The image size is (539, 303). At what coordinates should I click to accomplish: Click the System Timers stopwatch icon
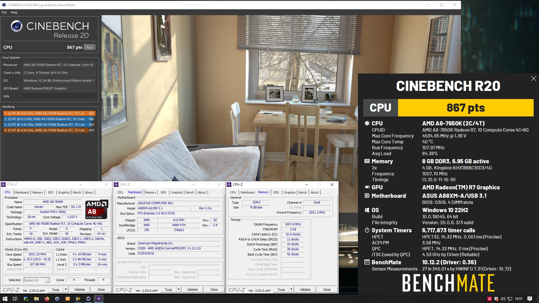(x=367, y=230)
